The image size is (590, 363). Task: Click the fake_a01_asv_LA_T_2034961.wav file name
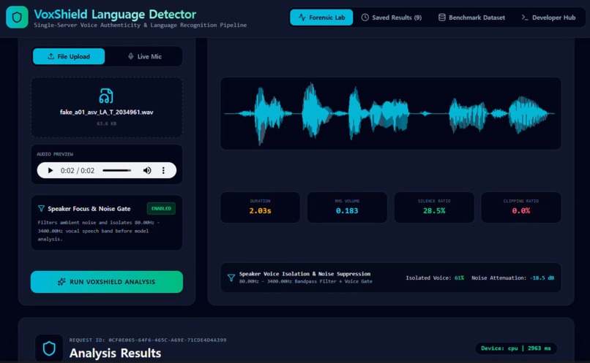(106, 112)
